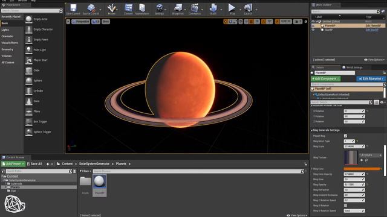Open the Edit StarBP link
The image size is (387, 217).
(x=372, y=30)
